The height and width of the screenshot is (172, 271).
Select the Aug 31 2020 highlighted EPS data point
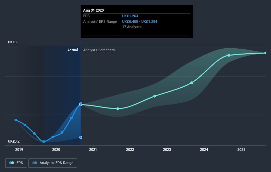81,104
